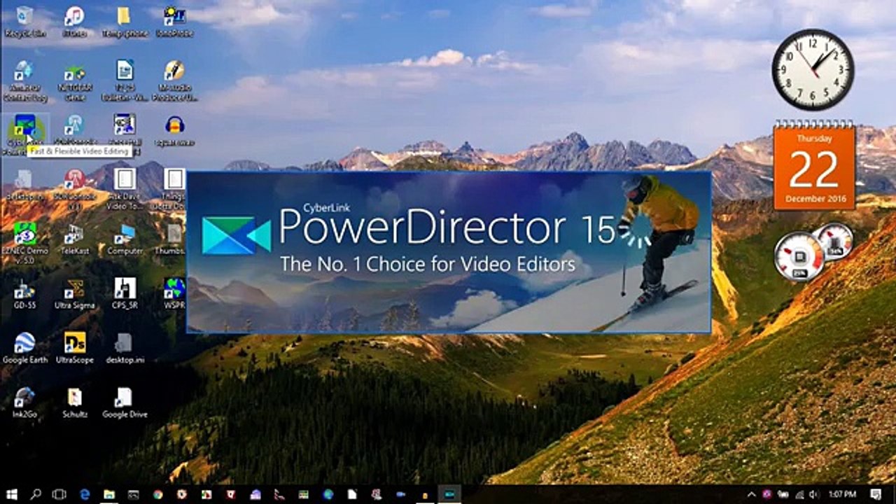Open Task View from the taskbar
The height and width of the screenshot is (504, 896).
coord(59,494)
